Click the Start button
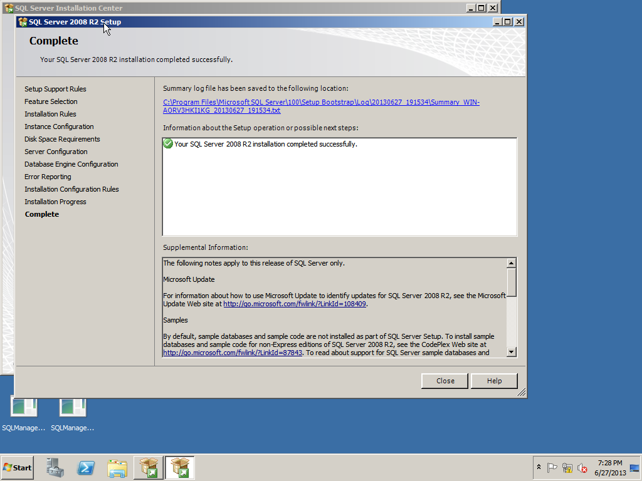This screenshot has height=481, width=642. click(17, 467)
